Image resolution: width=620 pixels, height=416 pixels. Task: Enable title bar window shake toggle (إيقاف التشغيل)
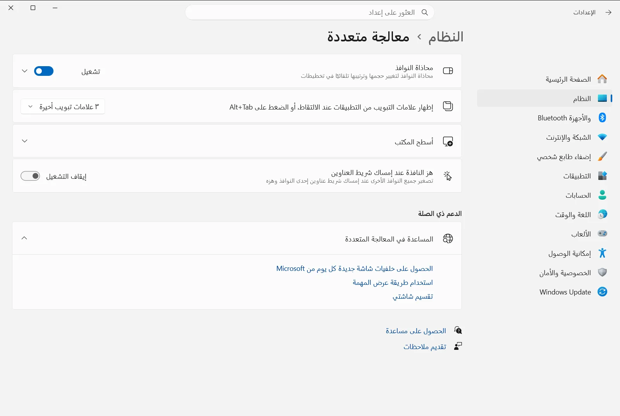tap(30, 176)
